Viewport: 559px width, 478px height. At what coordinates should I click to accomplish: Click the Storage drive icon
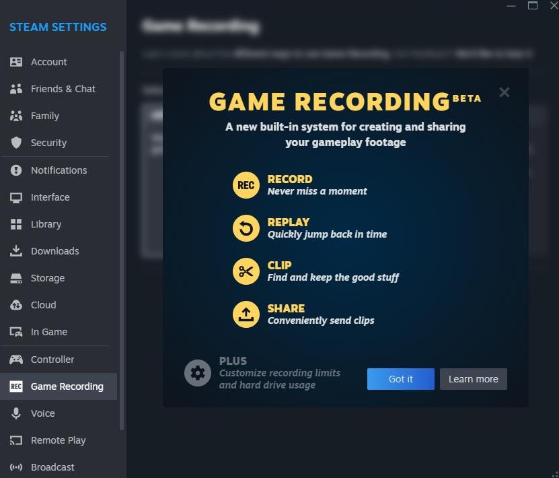[16, 278]
